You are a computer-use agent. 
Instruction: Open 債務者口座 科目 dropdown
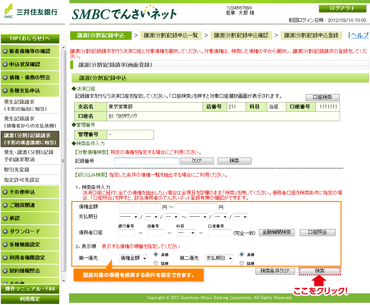coord(186,233)
